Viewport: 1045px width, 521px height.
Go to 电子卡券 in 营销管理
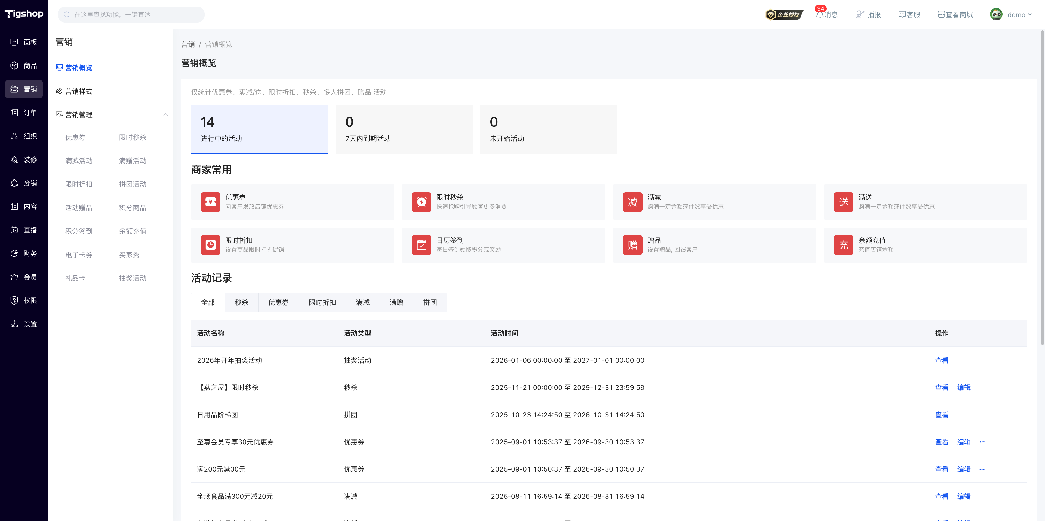[79, 255]
